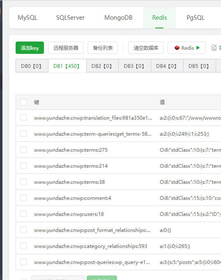221x280 pixels.
Task: Open the DB4 [0] database tab
Action: [x=167, y=66]
